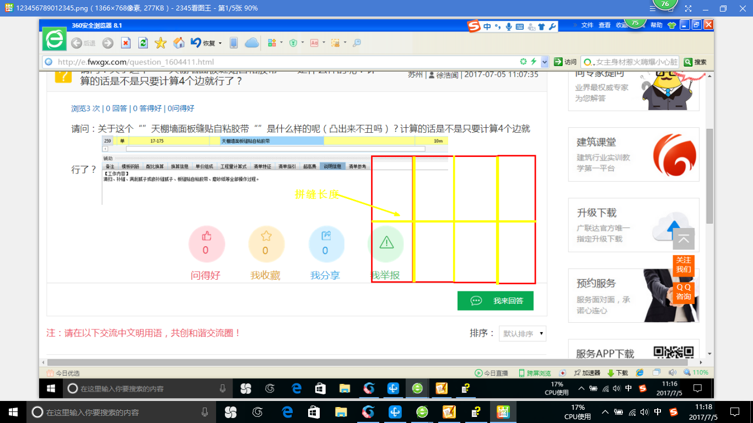Click the browser Forward arrow button
This screenshot has width=753, height=423.
[x=108, y=43]
